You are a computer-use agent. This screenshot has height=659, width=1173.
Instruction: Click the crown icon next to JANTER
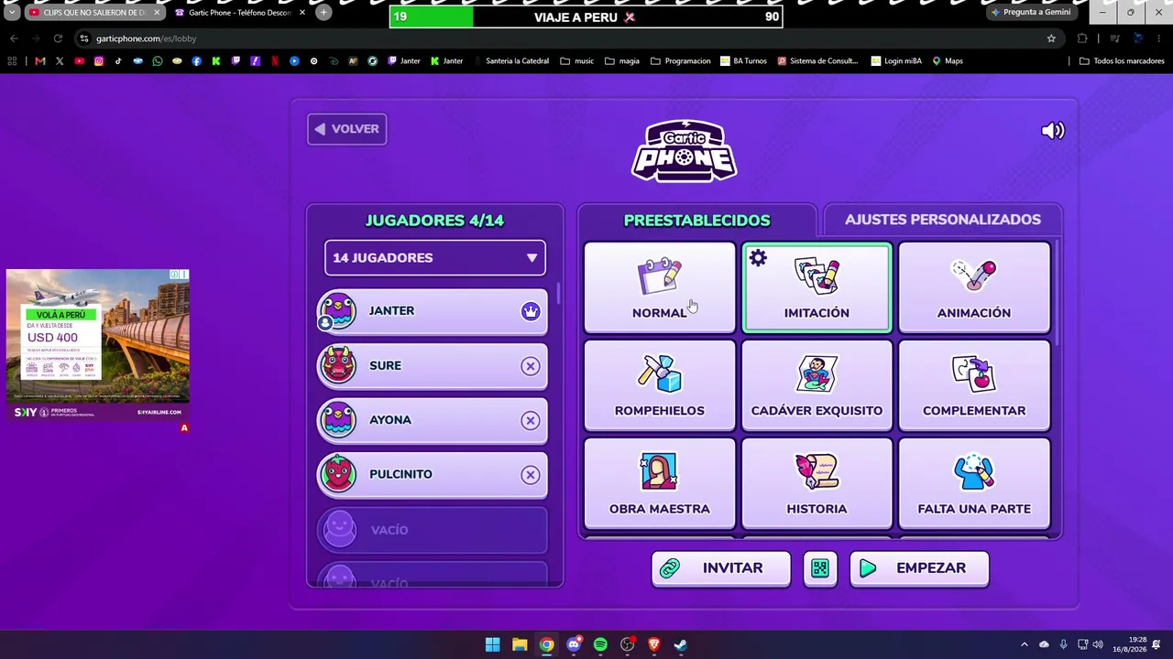(531, 311)
